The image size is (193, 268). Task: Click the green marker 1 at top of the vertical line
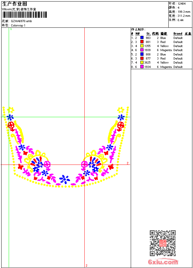coord(11,29)
